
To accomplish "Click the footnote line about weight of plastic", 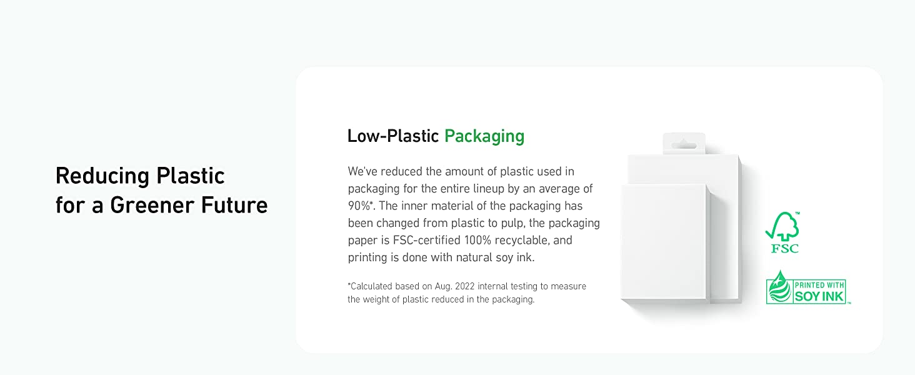I will 441,299.
